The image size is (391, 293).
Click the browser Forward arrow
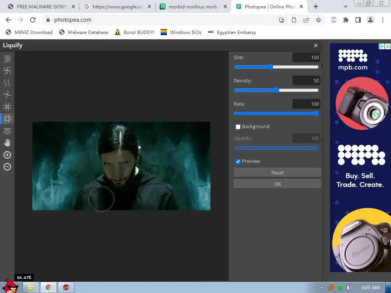pyautogui.click(x=21, y=20)
